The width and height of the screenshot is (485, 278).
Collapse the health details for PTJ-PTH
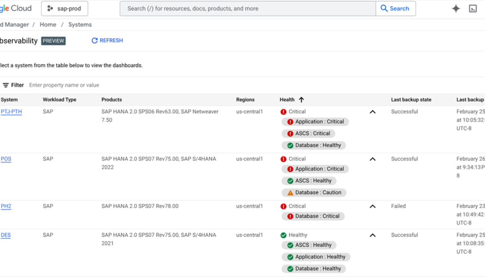(x=372, y=112)
